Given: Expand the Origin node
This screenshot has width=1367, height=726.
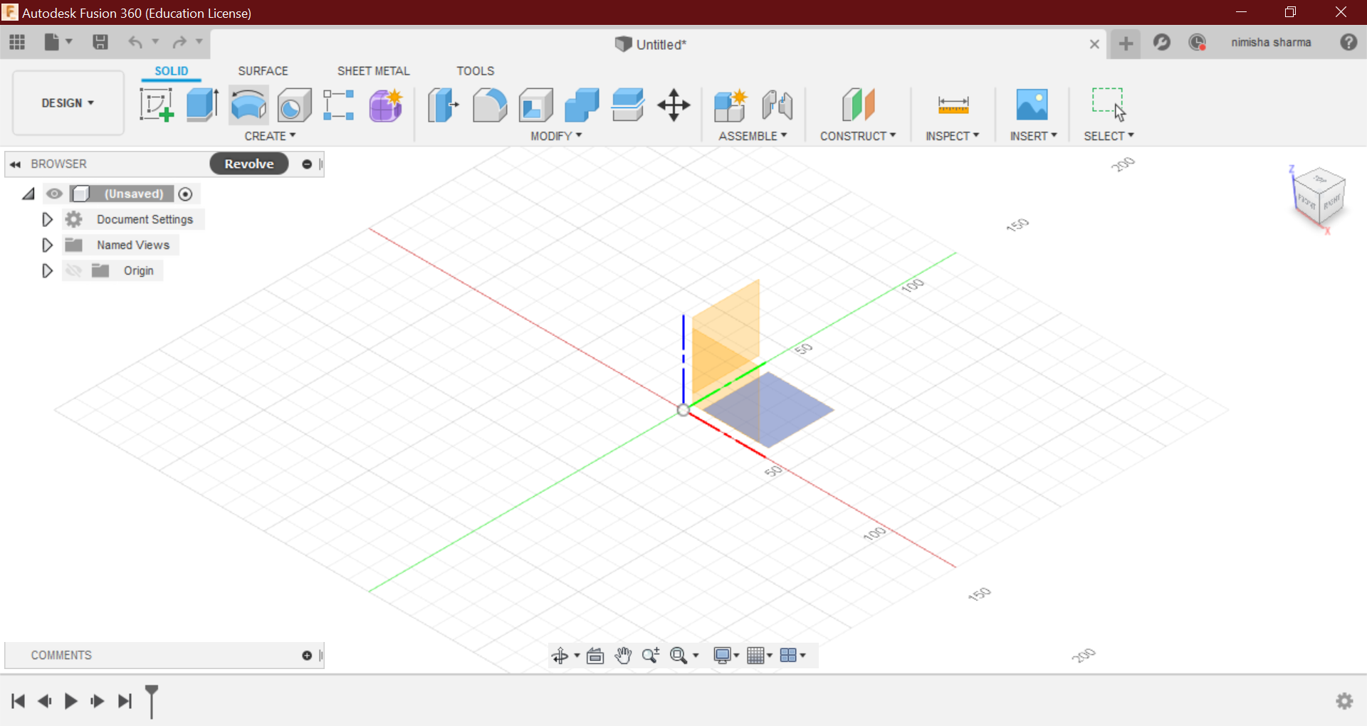Looking at the screenshot, I should click(x=47, y=270).
